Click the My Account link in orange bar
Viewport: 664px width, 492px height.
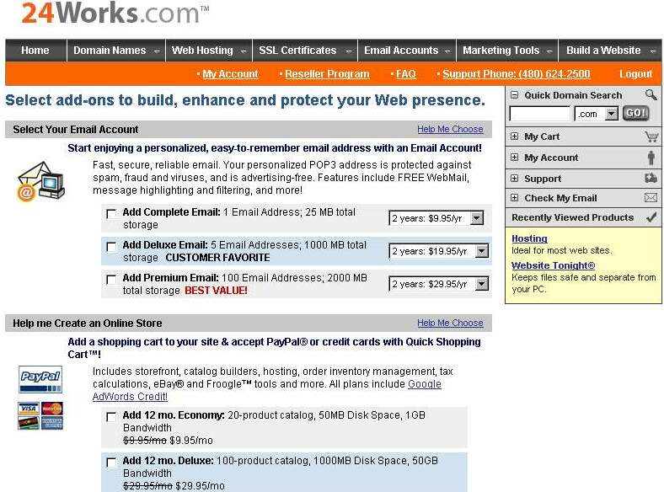(x=230, y=73)
